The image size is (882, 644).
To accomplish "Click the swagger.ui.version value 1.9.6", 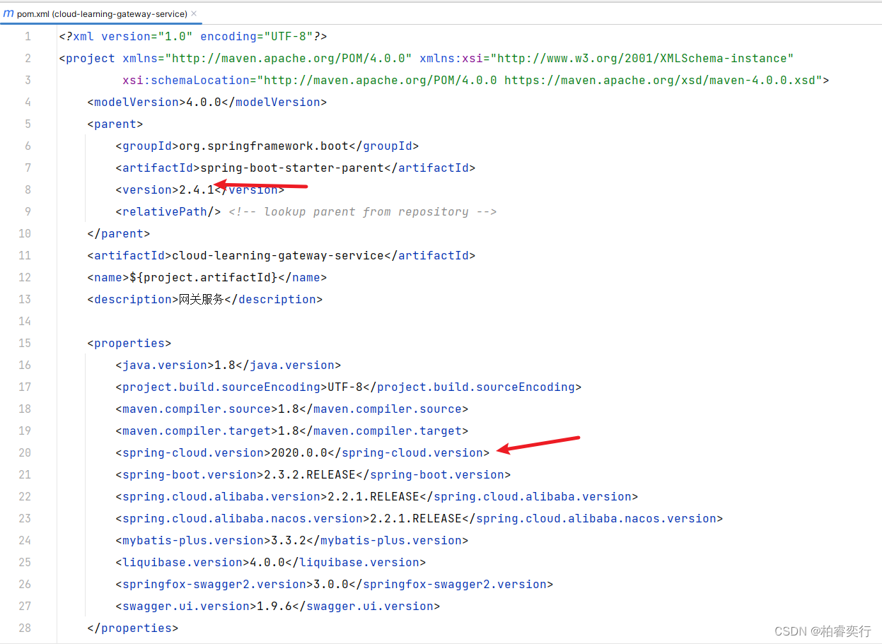I will point(274,606).
